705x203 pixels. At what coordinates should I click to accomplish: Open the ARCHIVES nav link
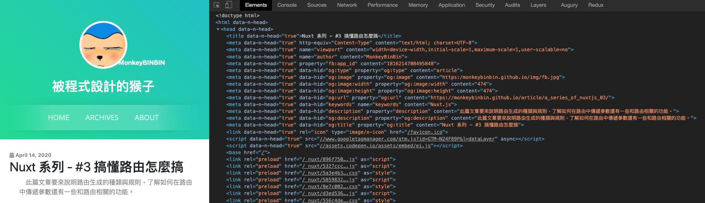pyautogui.click(x=102, y=118)
